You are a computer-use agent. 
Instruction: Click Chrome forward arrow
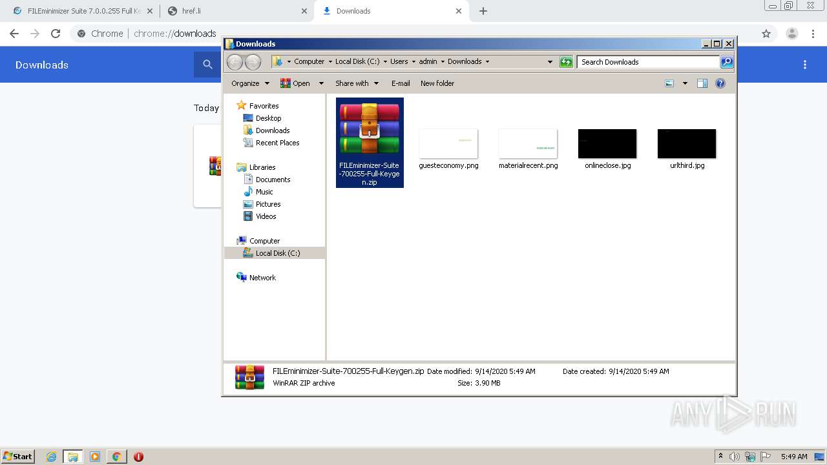tap(35, 34)
